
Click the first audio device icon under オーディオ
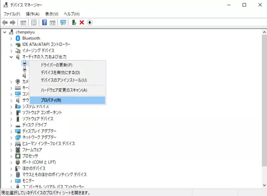click(24, 63)
